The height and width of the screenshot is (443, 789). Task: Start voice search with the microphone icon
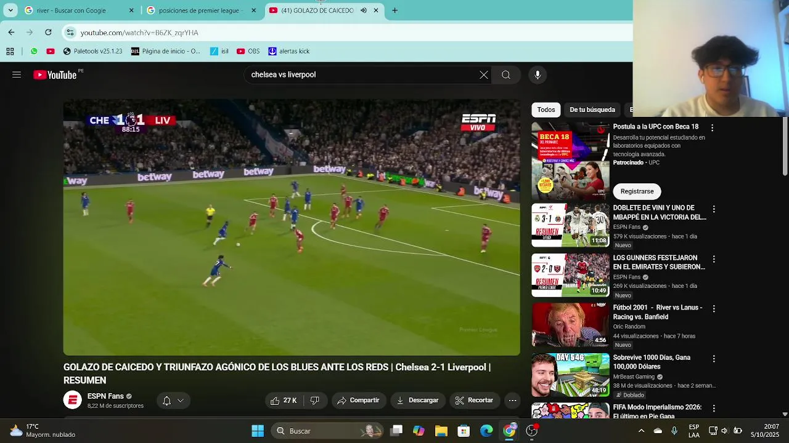[538, 74]
